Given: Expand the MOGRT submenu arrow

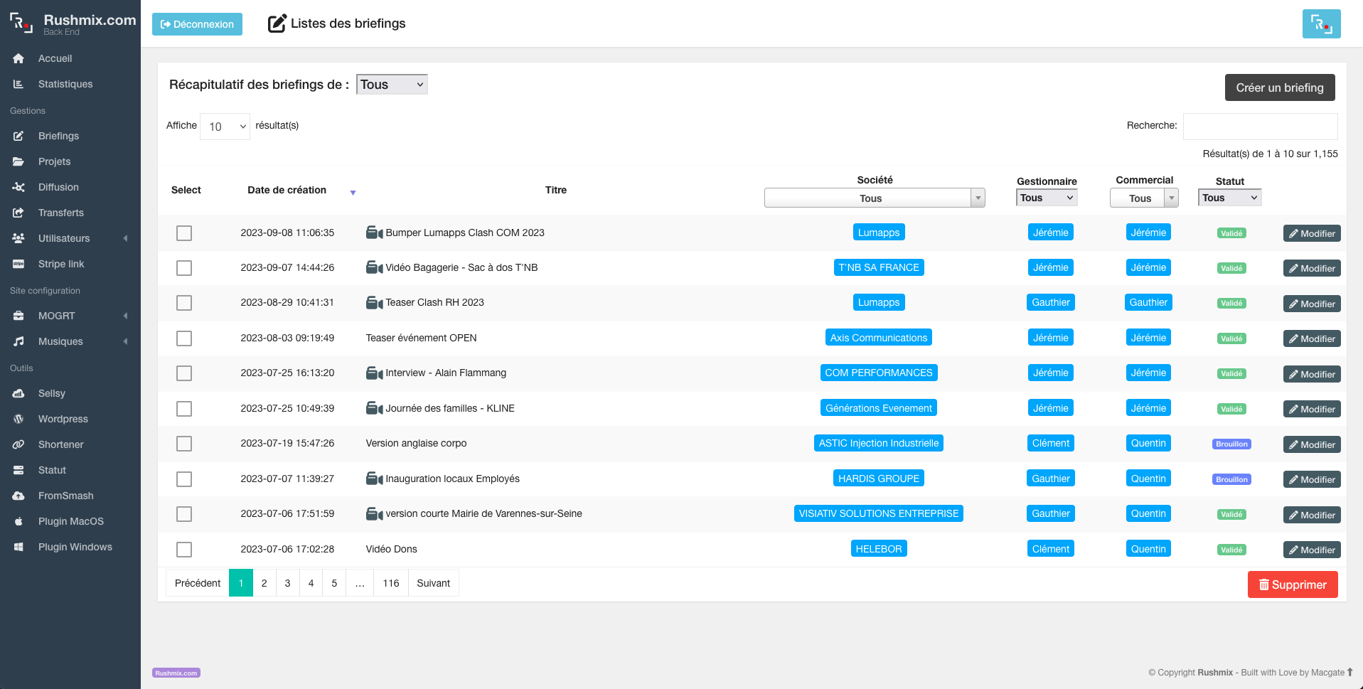Looking at the screenshot, I should point(126,316).
